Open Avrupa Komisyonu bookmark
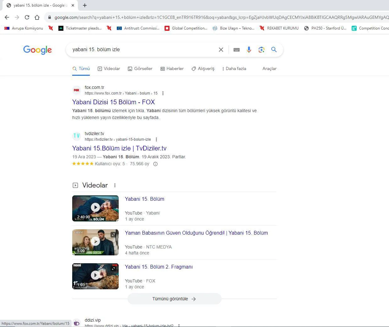 (x=24, y=28)
